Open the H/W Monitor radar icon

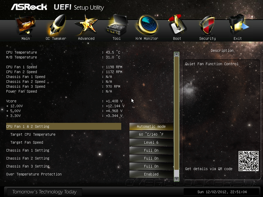pyautogui.click(x=147, y=25)
